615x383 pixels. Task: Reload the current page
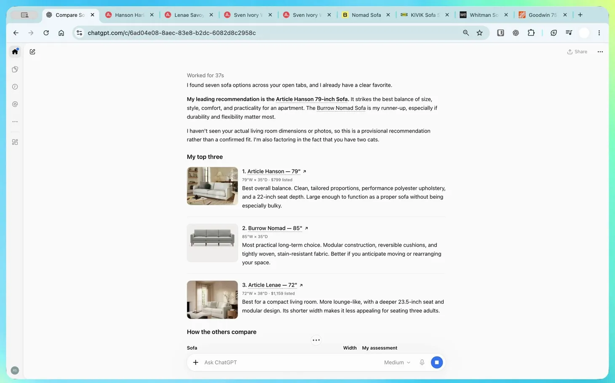click(46, 33)
